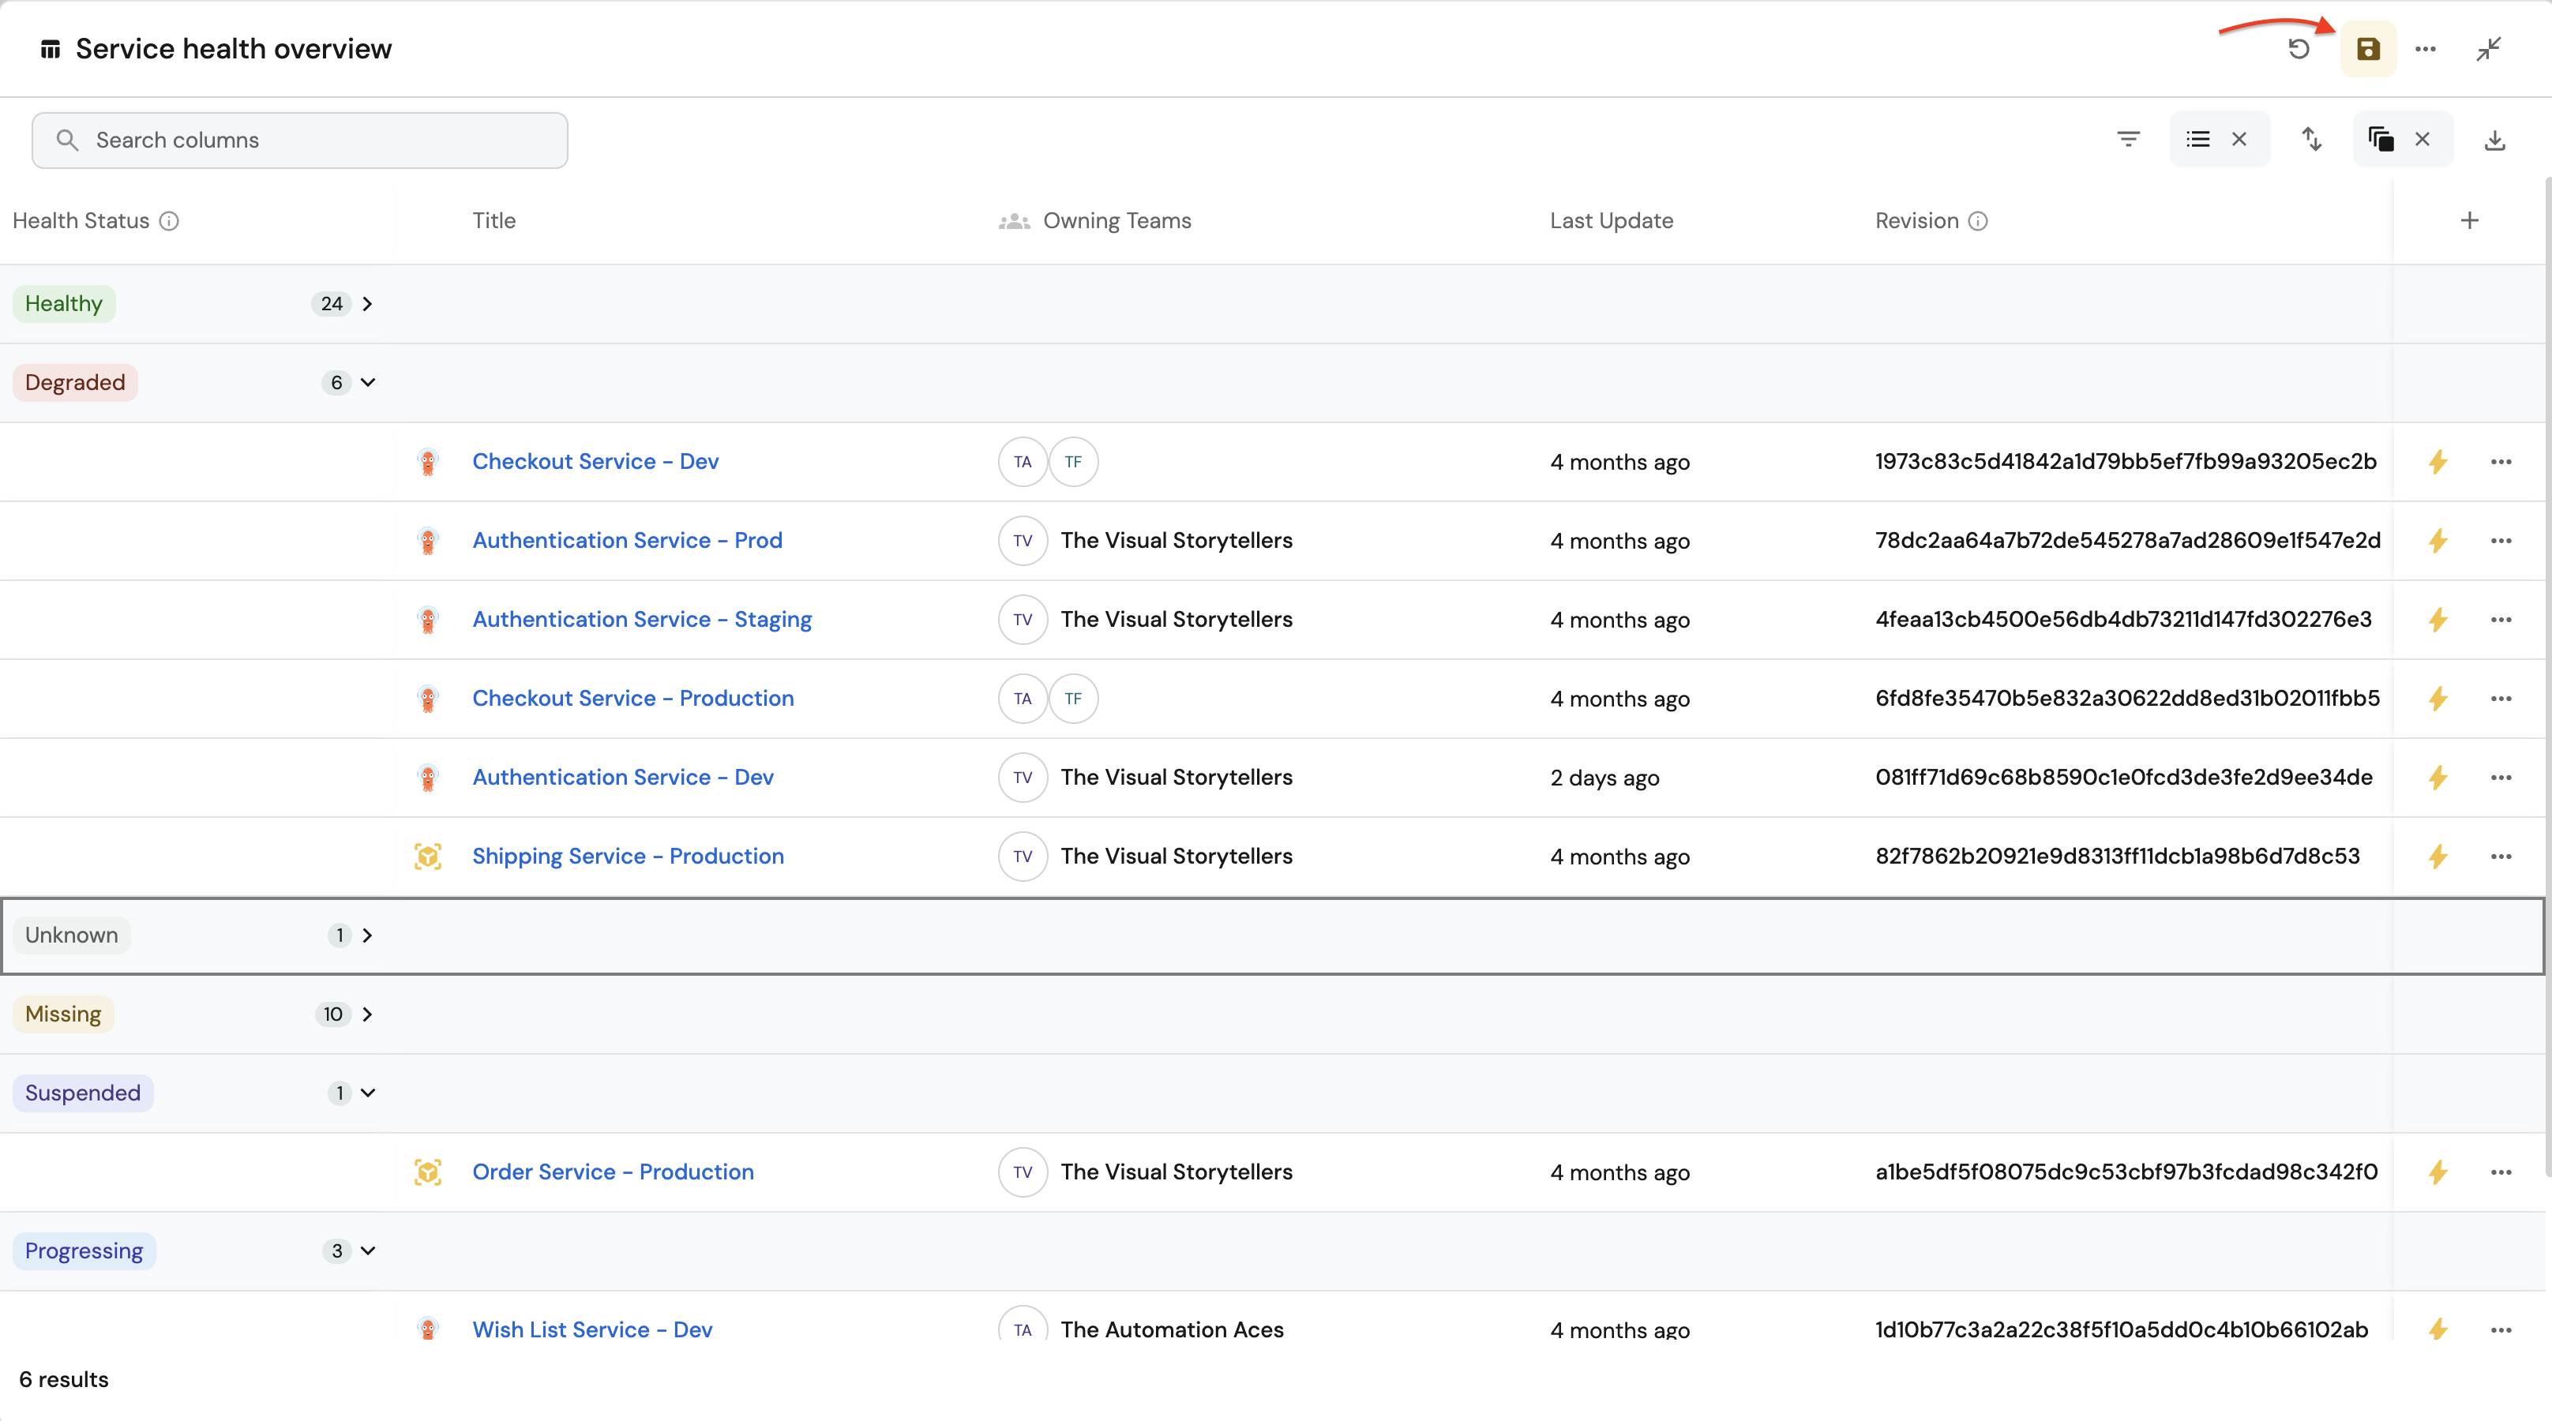Click the reset view undo icon
This screenshot has width=2552, height=1421.
(x=2299, y=48)
